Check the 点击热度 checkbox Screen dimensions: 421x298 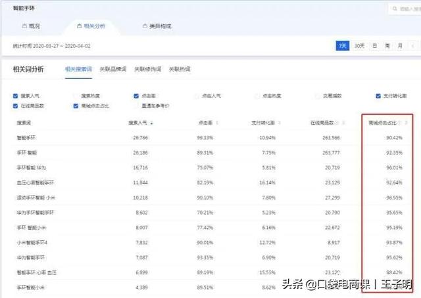(x=257, y=96)
